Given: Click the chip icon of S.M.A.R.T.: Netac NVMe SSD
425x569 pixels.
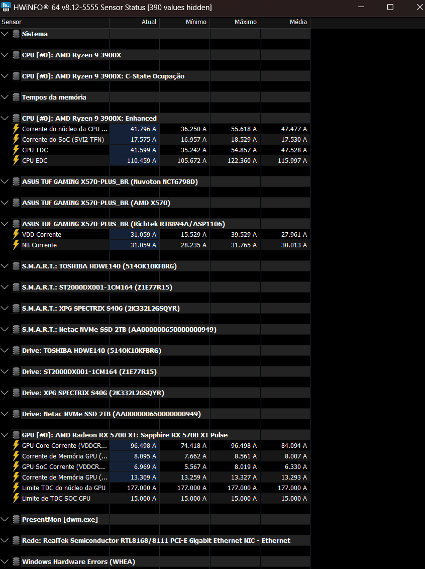Looking at the screenshot, I should [16, 329].
